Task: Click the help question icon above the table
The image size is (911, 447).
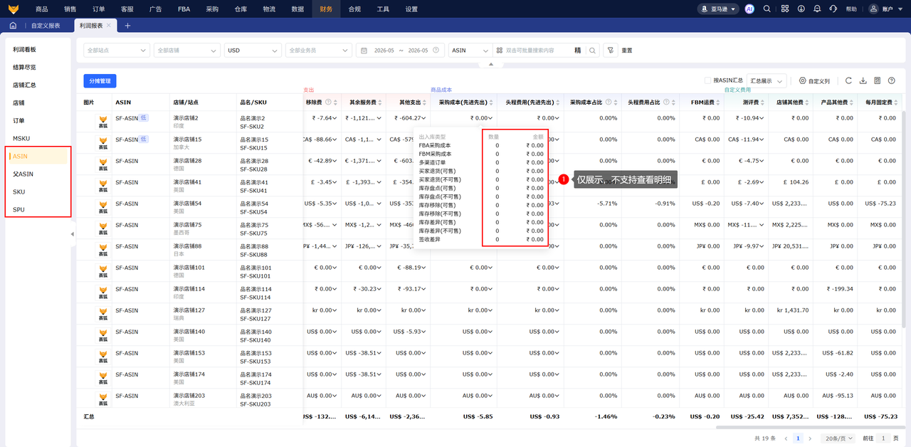Action: (x=892, y=81)
